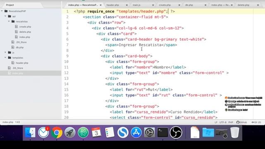This screenshot has width=265, height=149.
Task: Open Calendar from the dock
Action: tap(96, 132)
